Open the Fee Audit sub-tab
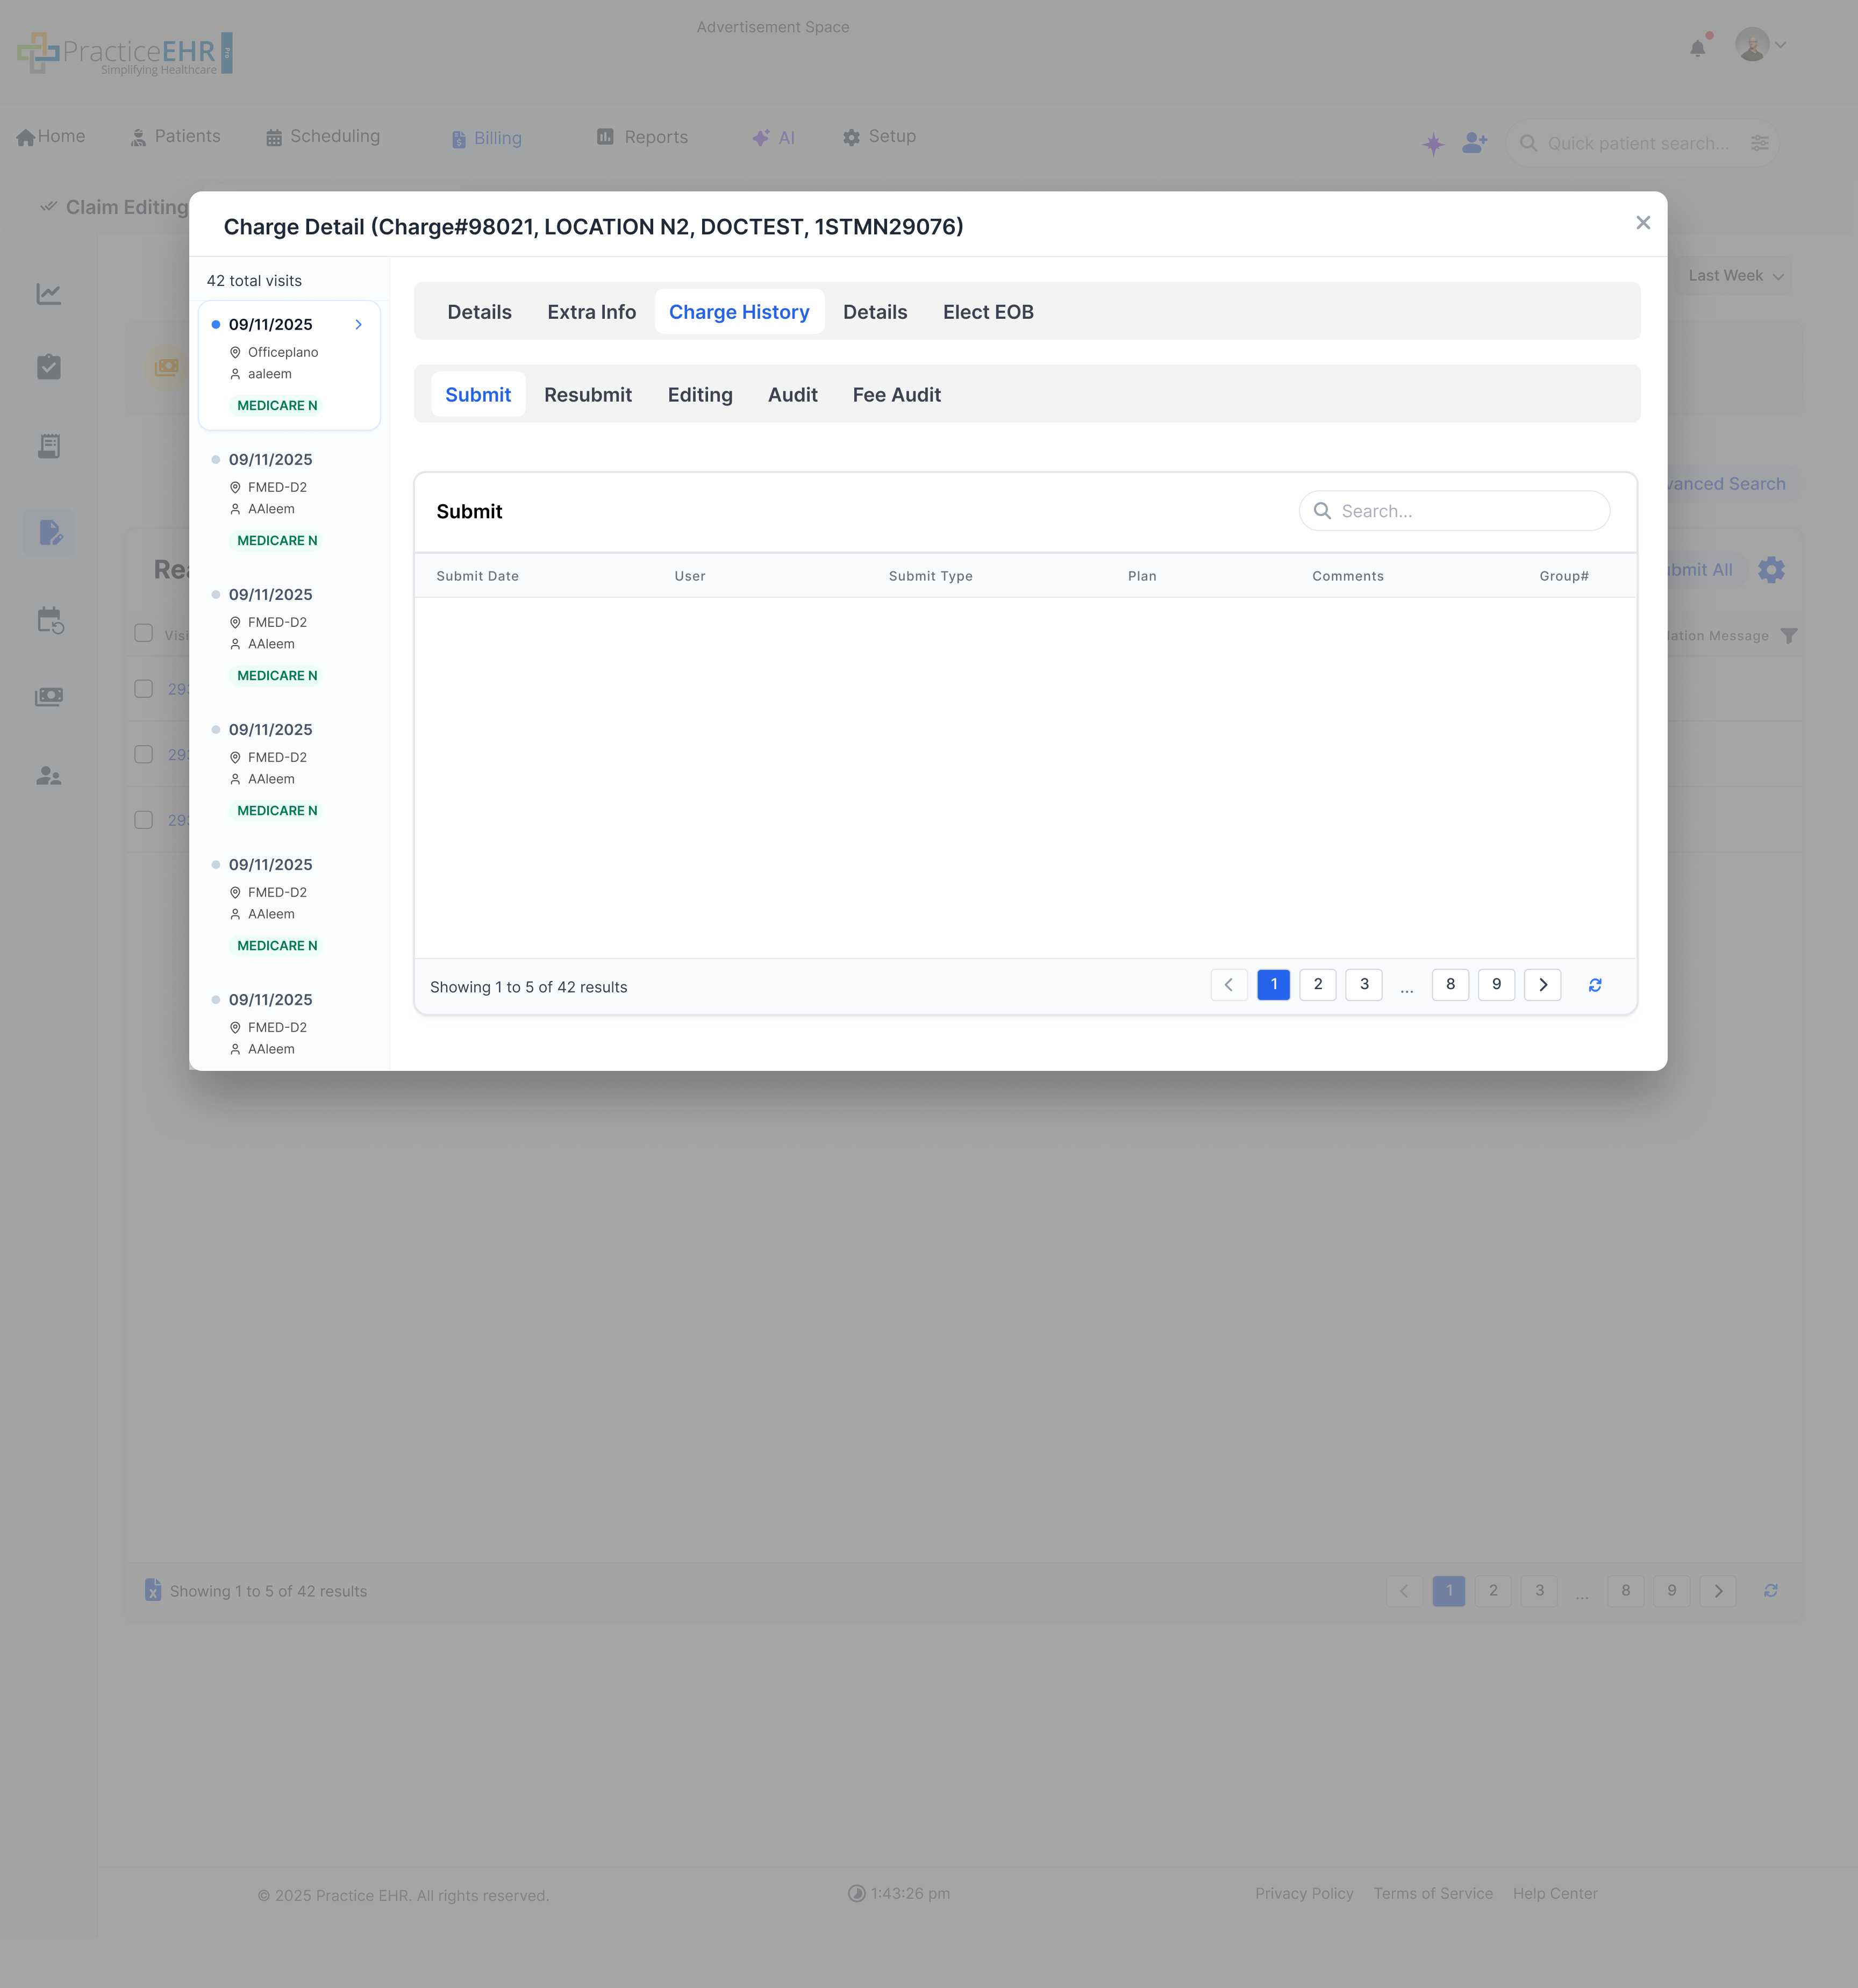Image resolution: width=1858 pixels, height=1988 pixels. coord(896,395)
